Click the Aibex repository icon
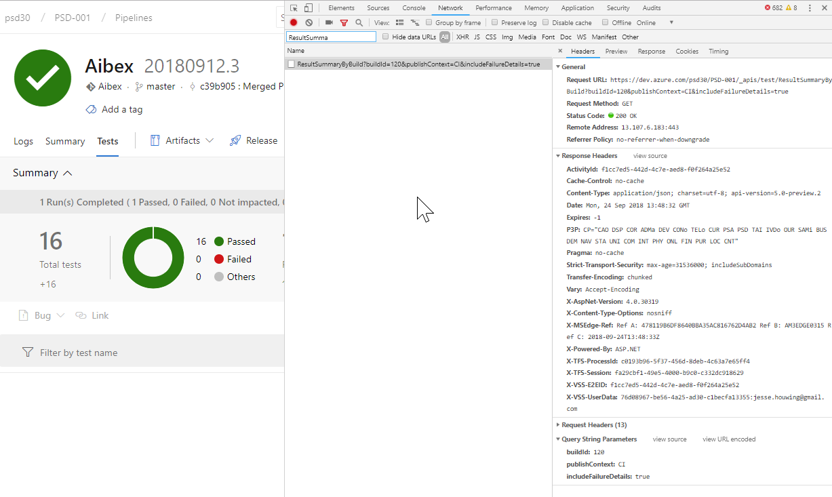The width and height of the screenshot is (832, 497). coord(90,87)
